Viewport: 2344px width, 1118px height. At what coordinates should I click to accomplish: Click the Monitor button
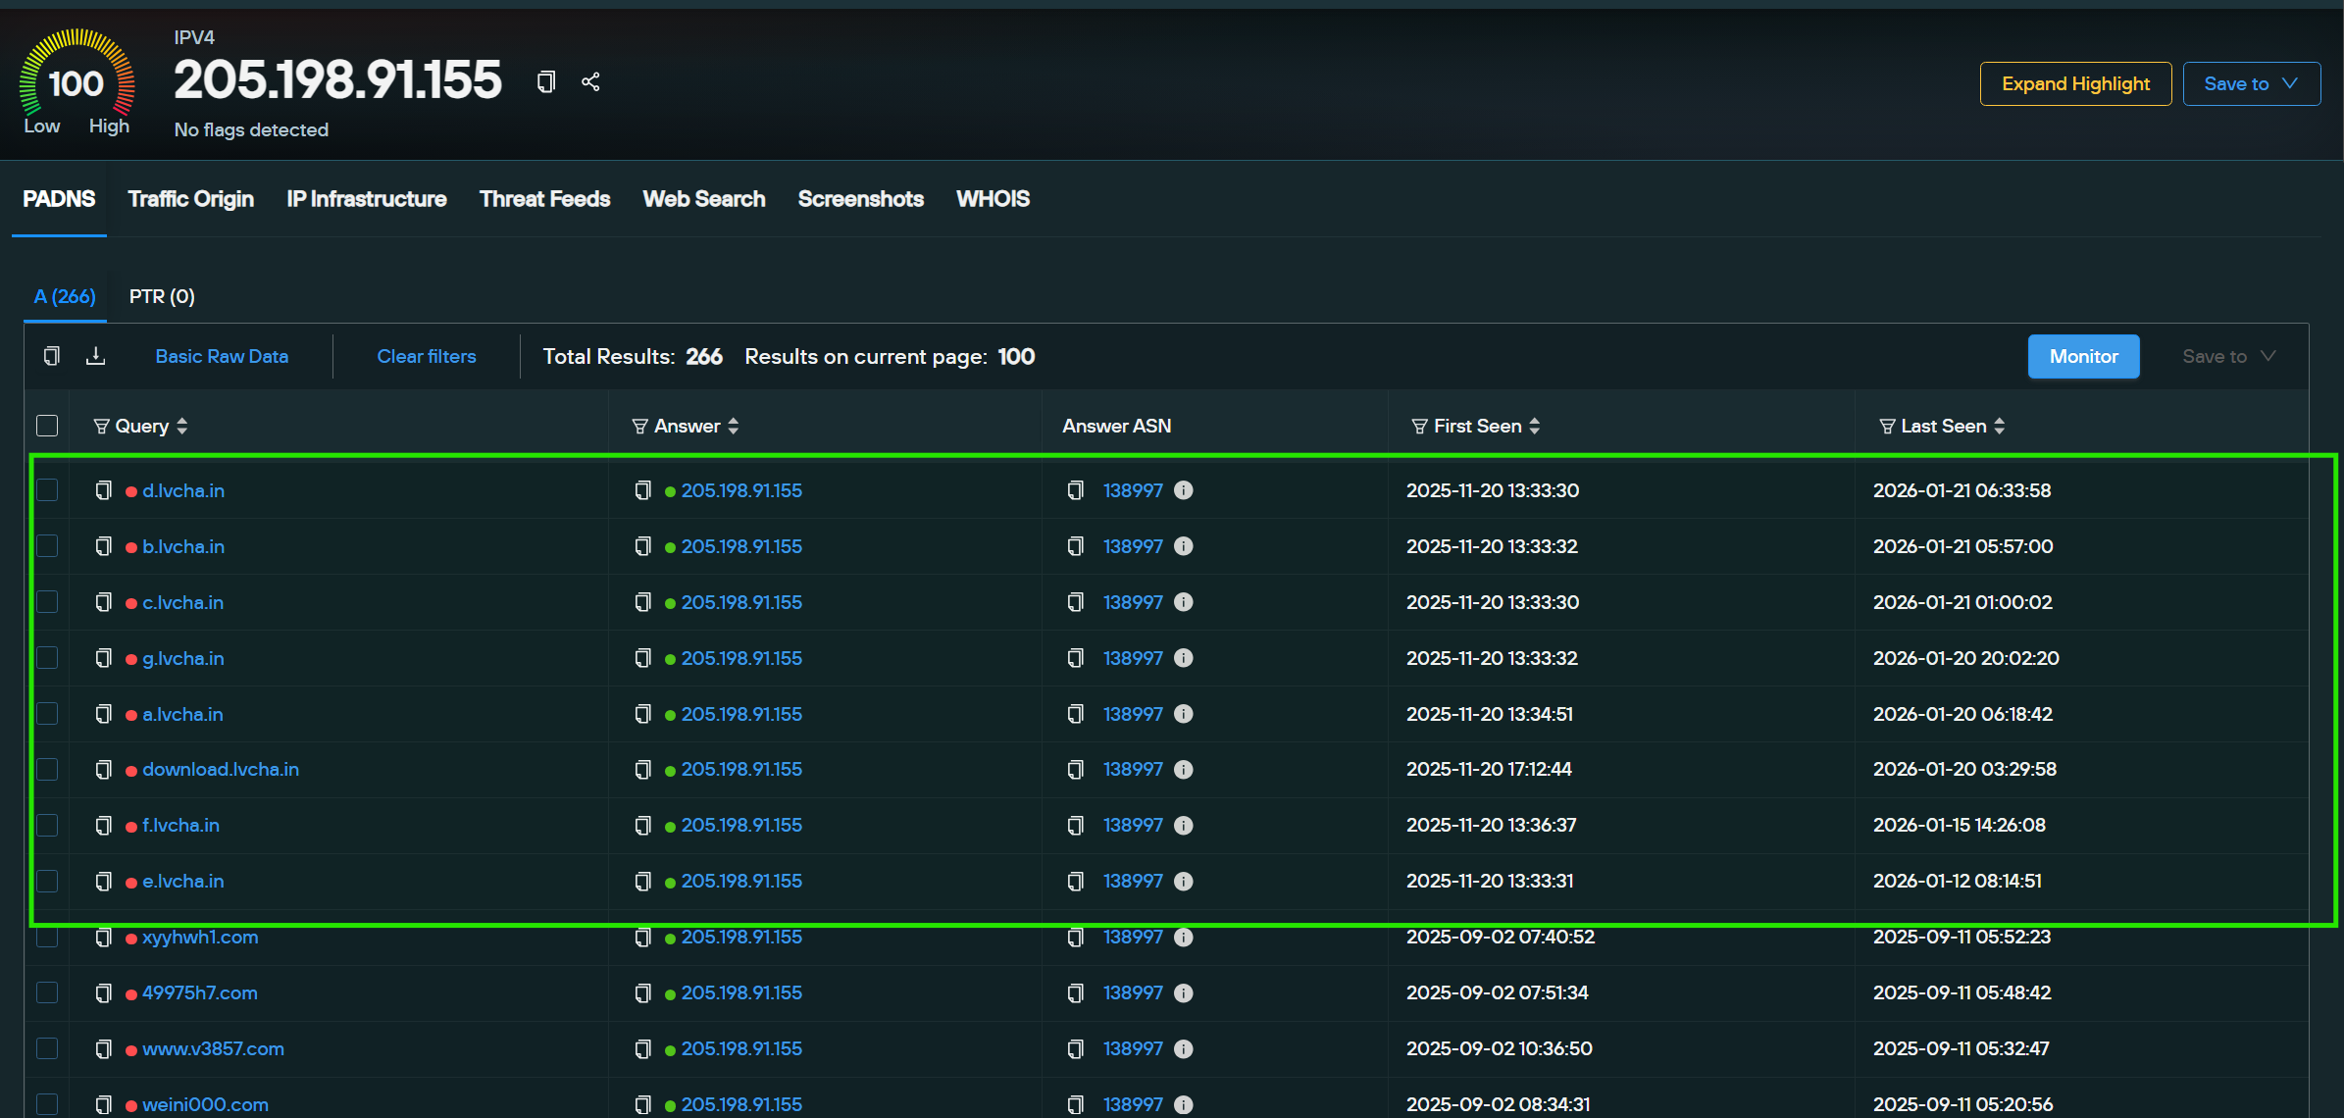(x=2083, y=356)
